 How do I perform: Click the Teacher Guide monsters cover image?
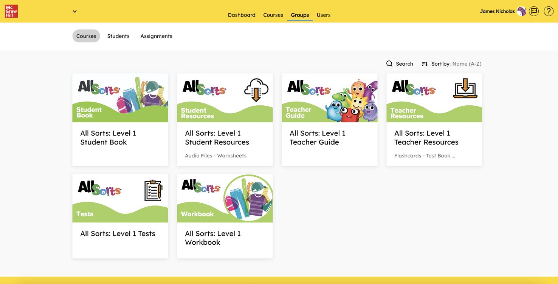(x=352, y=101)
